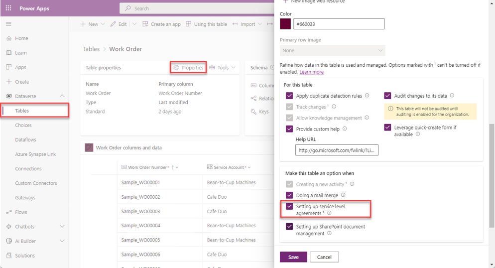
Task: Expand the Chatbots section chevron
Action: tap(62, 226)
